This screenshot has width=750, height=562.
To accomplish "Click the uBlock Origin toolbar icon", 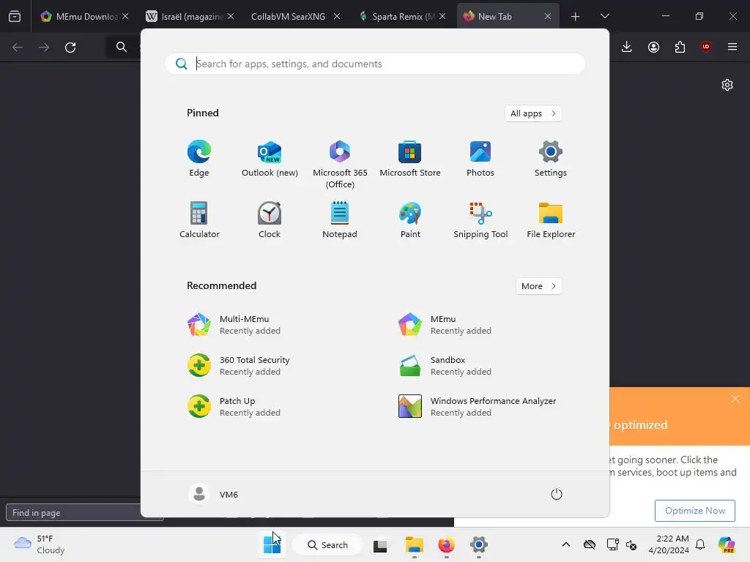I will pyautogui.click(x=706, y=47).
